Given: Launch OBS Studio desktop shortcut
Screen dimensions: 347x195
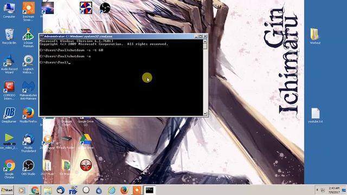Looking at the screenshot, I should [x=28, y=167].
